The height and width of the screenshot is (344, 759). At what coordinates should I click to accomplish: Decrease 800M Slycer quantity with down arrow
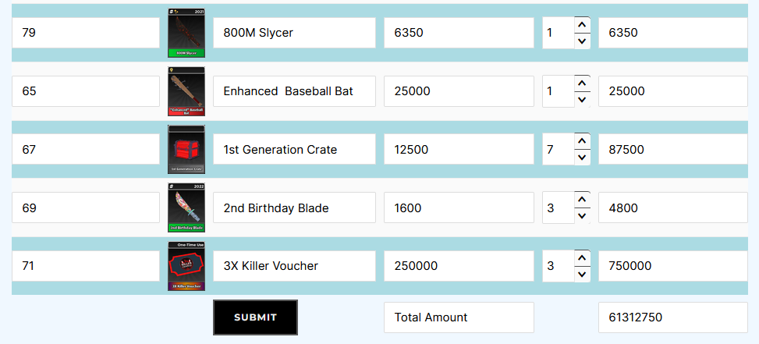[582, 41]
